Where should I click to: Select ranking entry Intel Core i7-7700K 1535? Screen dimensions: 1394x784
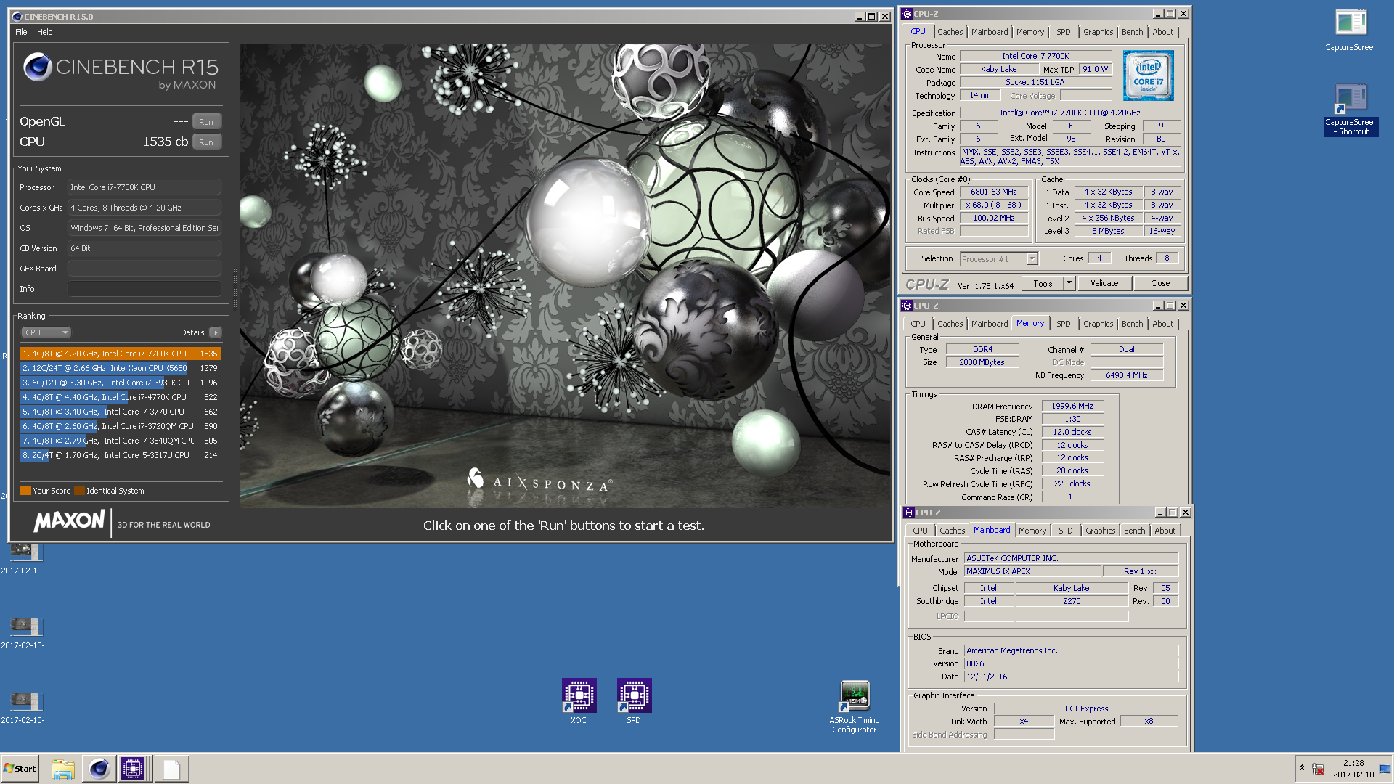click(x=121, y=354)
